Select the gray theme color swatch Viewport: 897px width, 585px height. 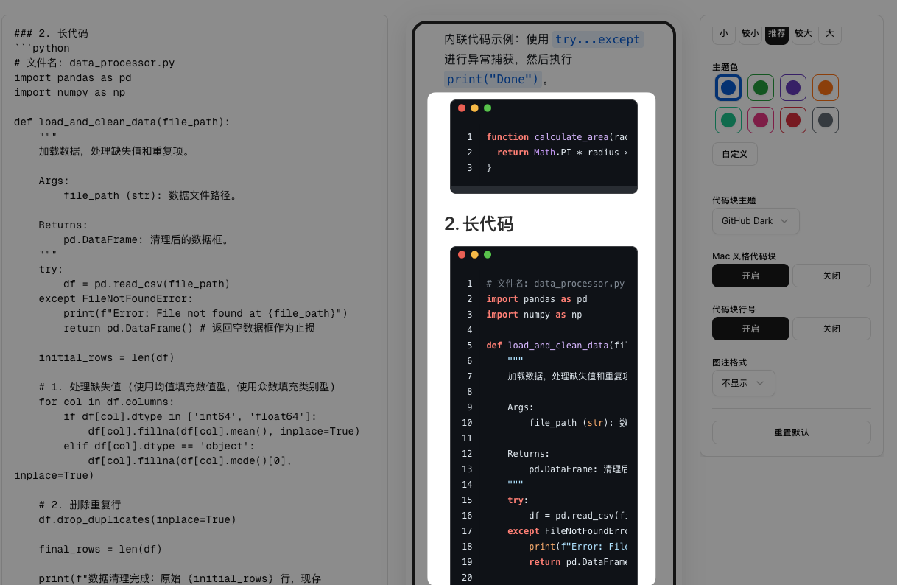pos(825,120)
